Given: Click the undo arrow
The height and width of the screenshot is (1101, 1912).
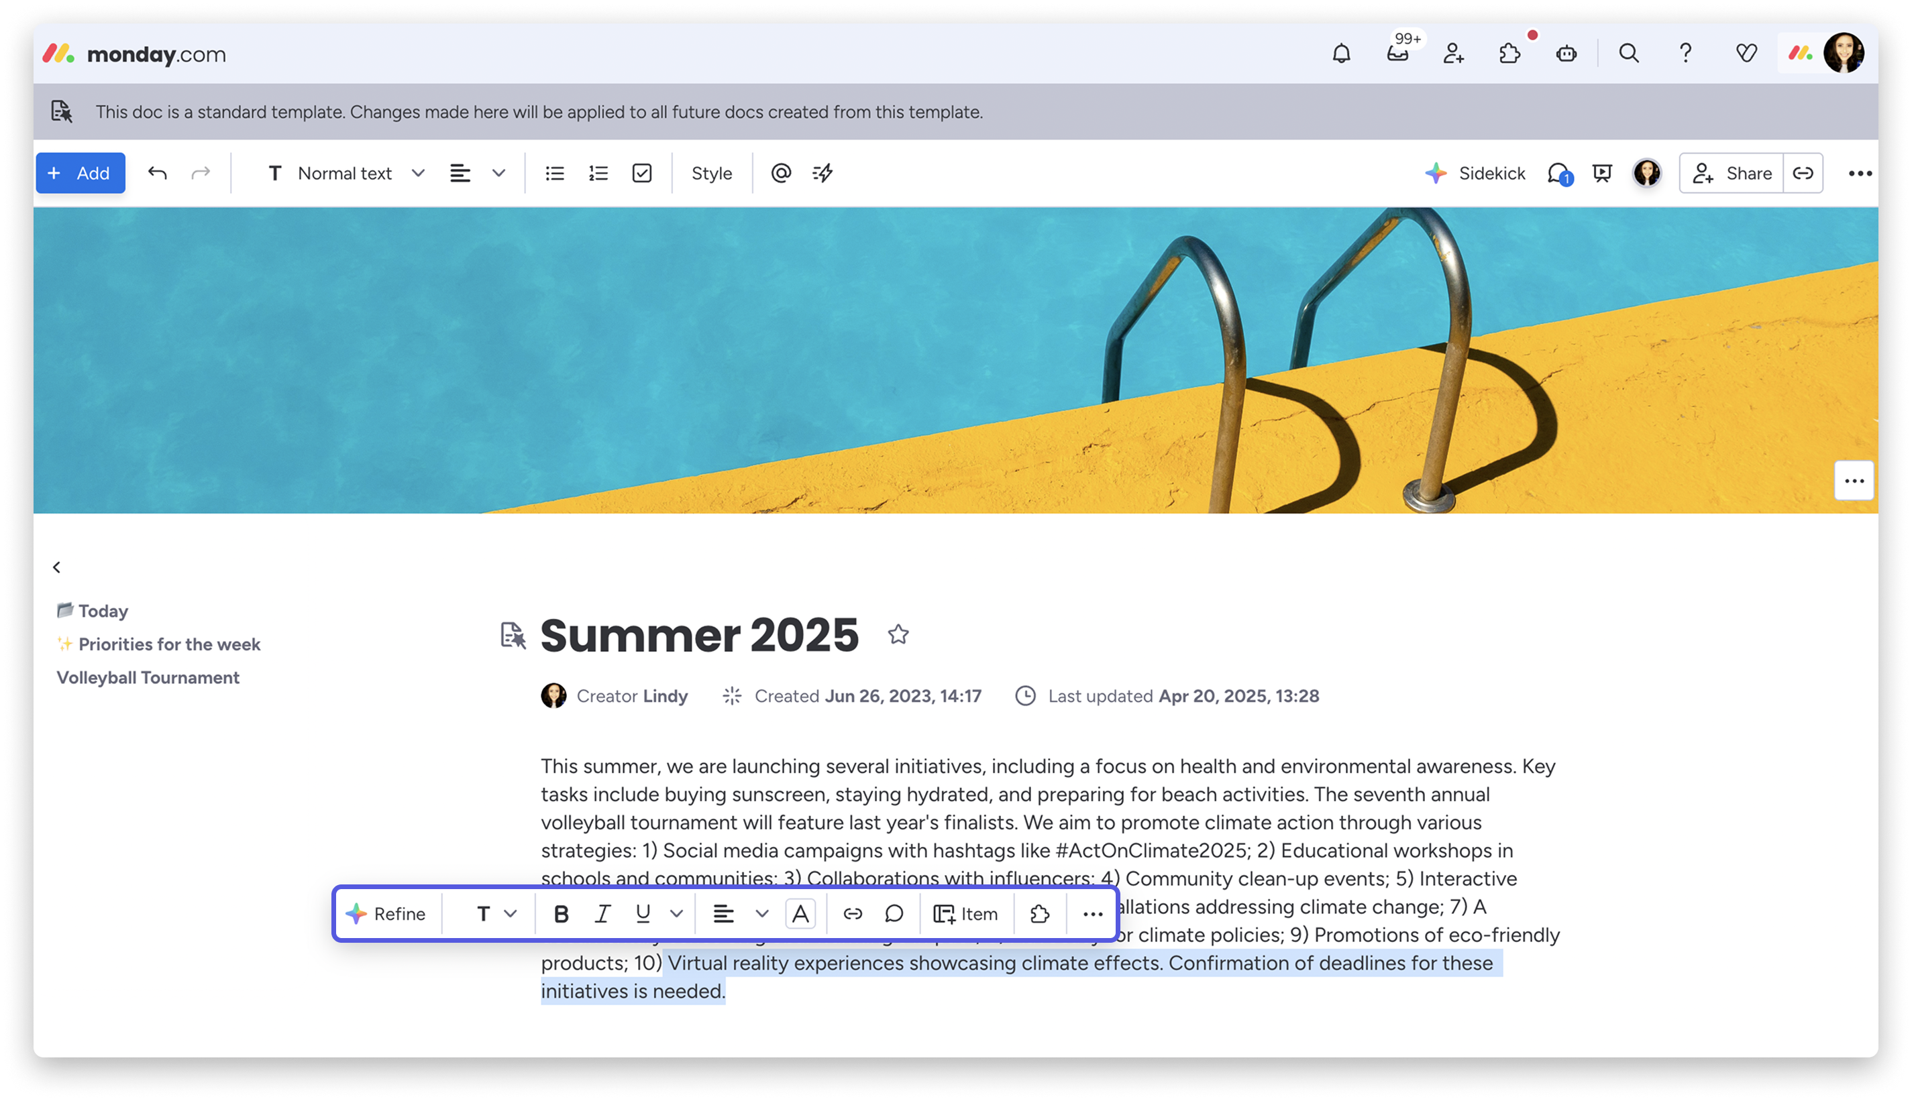Looking at the screenshot, I should point(157,173).
